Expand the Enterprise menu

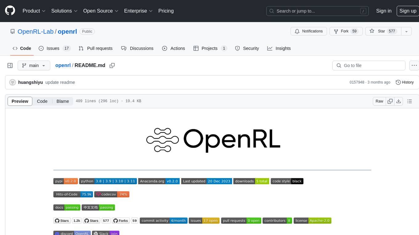coord(138,11)
